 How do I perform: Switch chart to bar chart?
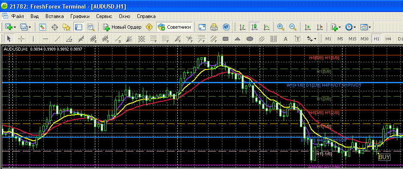point(242,27)
